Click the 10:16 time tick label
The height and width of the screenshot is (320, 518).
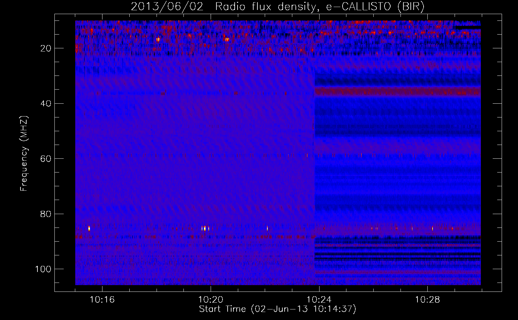tap(102, 300)
